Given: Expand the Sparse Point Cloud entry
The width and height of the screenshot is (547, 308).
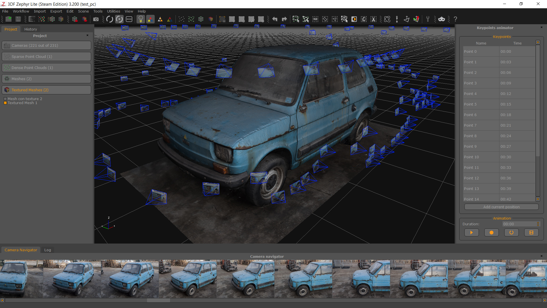Looking at the screenshot, I should [x=46, y=56].
